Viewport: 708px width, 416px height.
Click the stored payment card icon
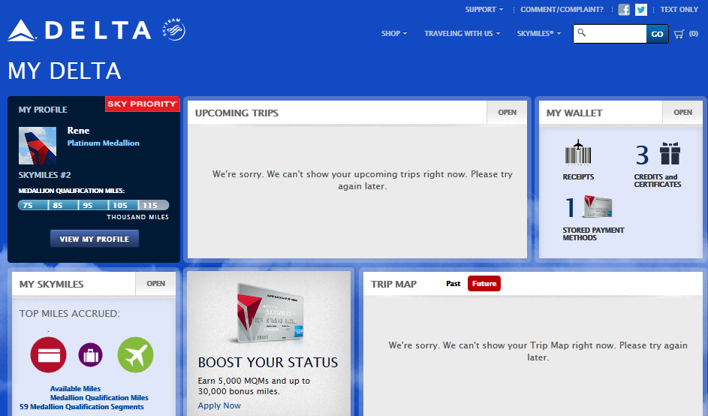[598, 207]
